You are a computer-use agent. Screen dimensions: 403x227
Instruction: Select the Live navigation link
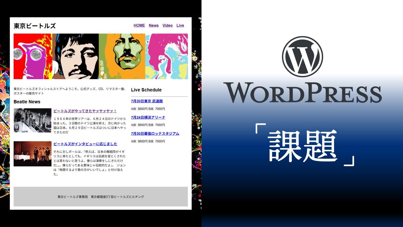180,26
